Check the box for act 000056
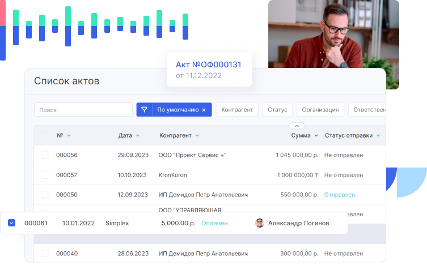427x266 pixels. (x=45, y=155)
